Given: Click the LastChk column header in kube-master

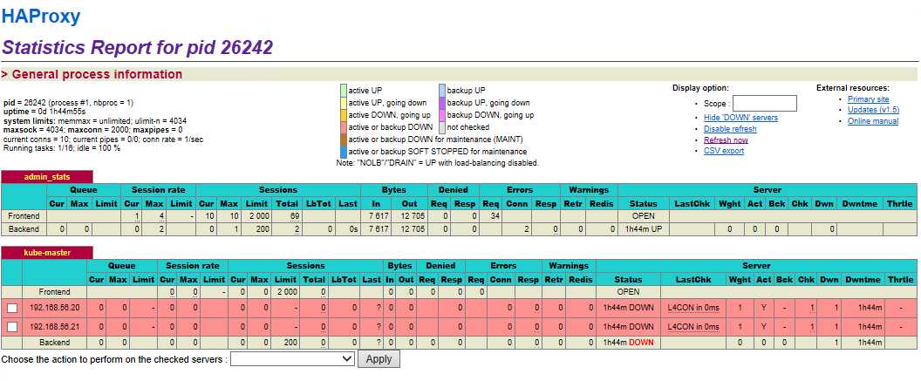Looking at the screenshot, I should tap(693, 280).
